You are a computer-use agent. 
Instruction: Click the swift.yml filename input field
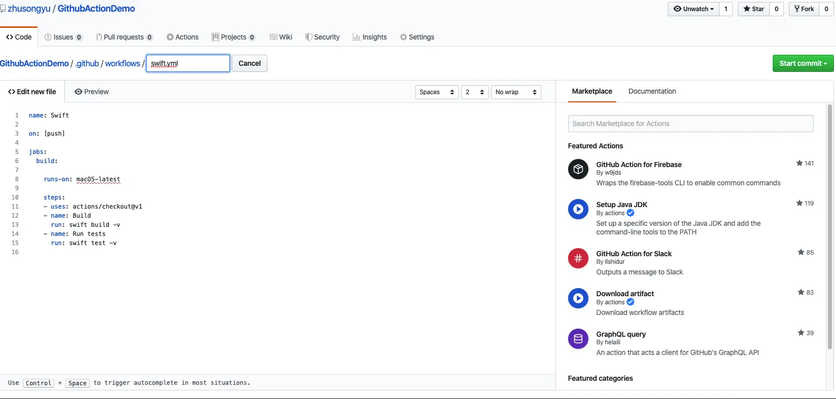click(188, 63)
